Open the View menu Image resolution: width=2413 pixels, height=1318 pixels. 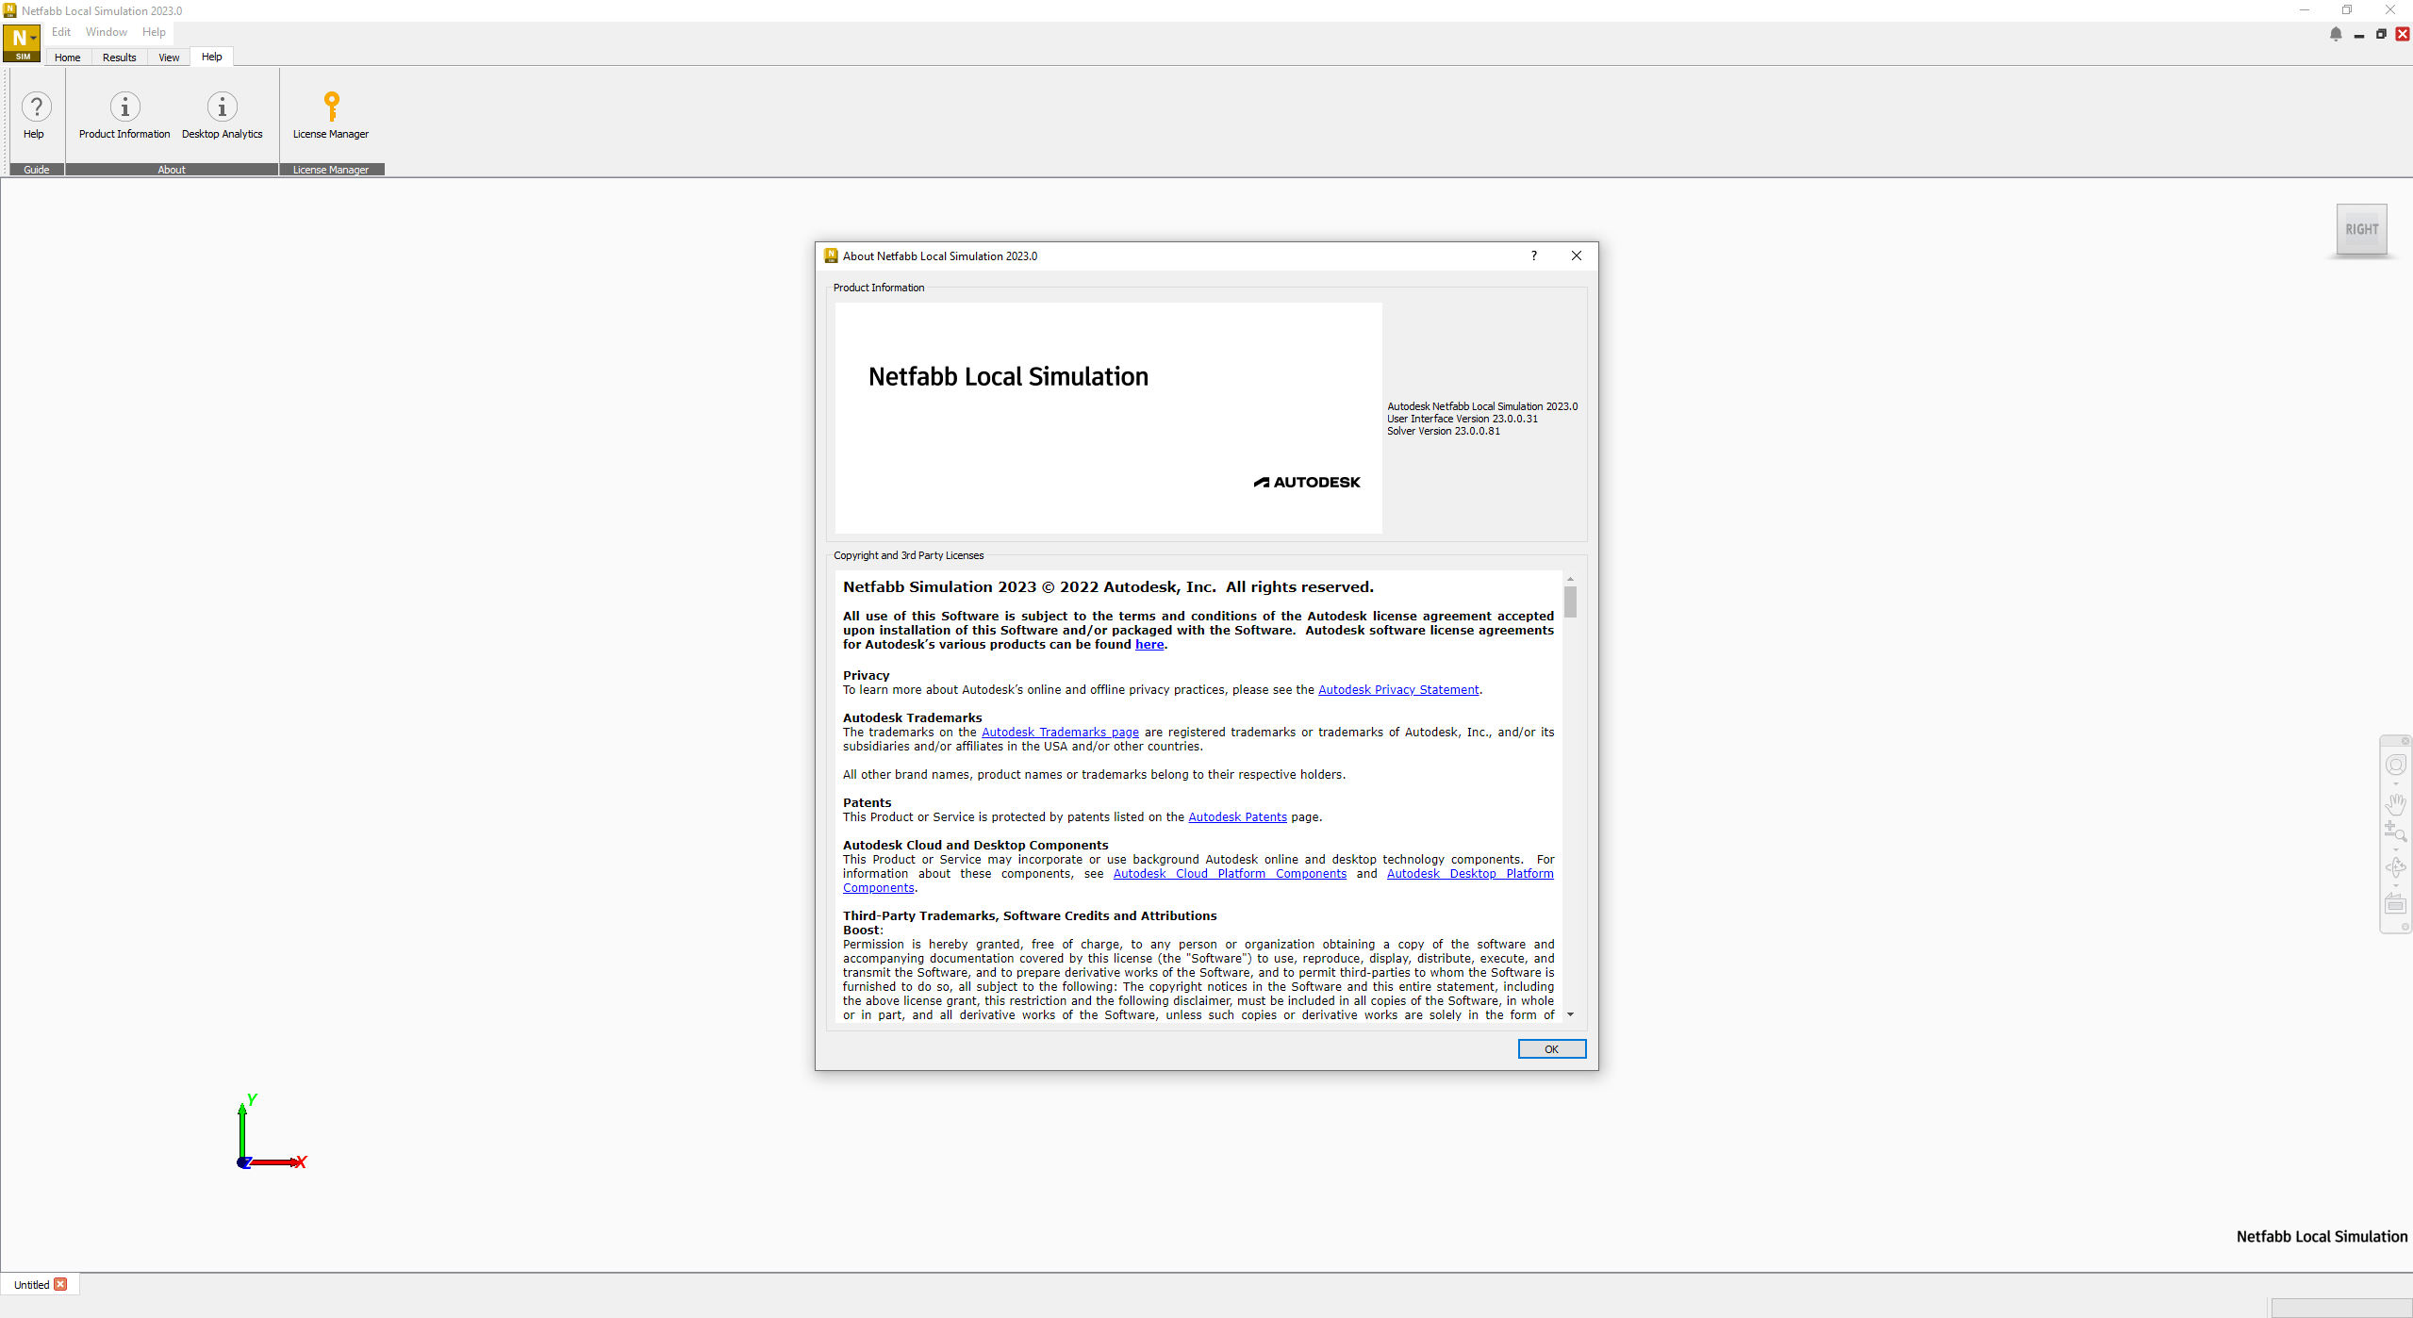coord(167,57)
